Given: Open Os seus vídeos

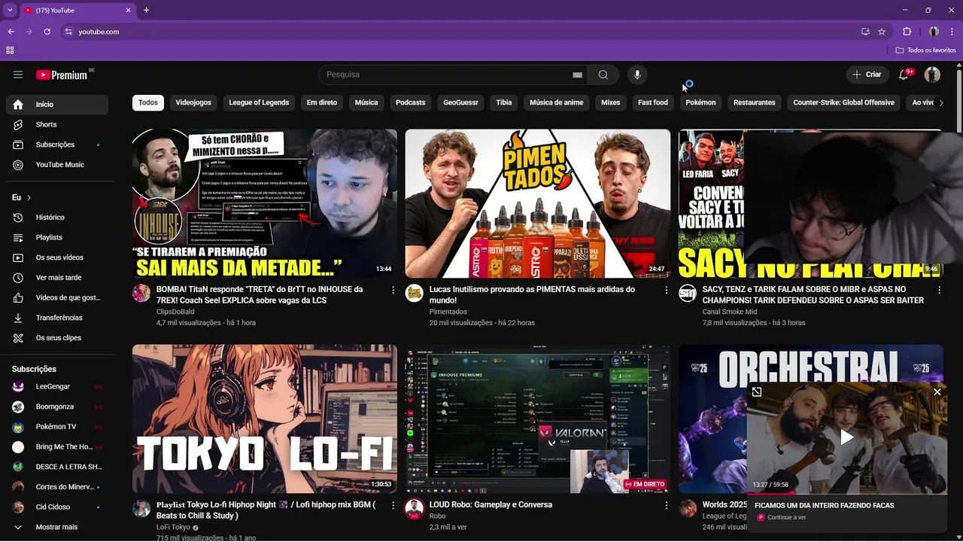Looking at the screenshot, I should point(57,257).
